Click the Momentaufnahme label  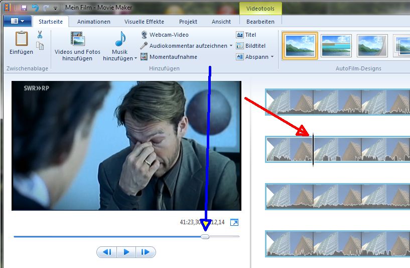(173, 57)
